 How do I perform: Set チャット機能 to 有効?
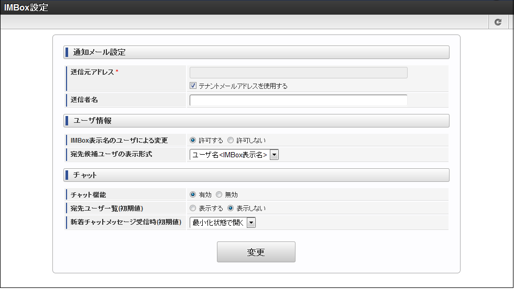pyautogui.click(x=193, y=194)
